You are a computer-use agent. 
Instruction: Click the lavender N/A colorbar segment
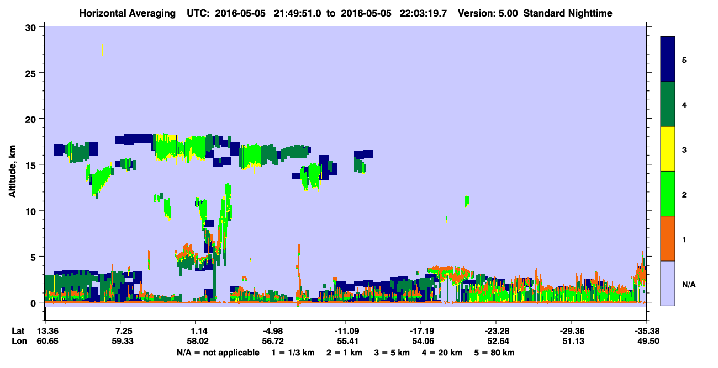click(x=668, y=283)
